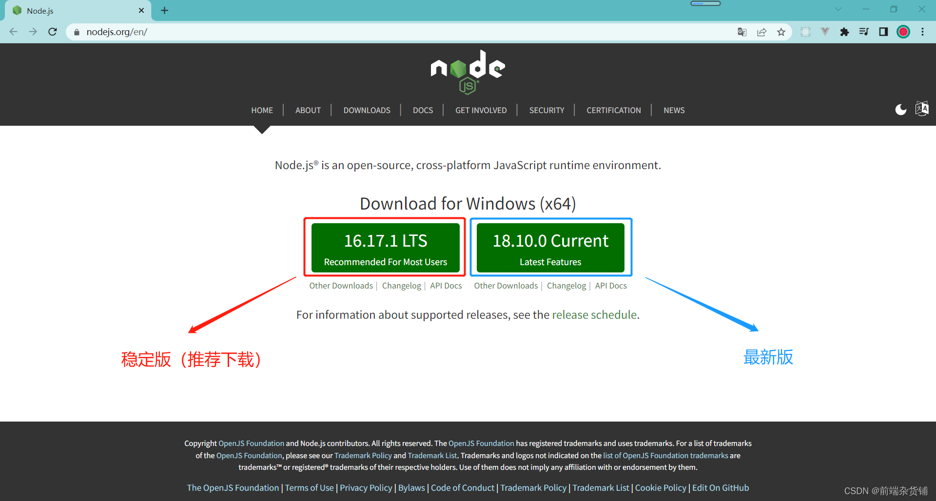Download the 16.17.1 LTS version
The height and width of the screenshot is (501, 936).
(385, 248)
